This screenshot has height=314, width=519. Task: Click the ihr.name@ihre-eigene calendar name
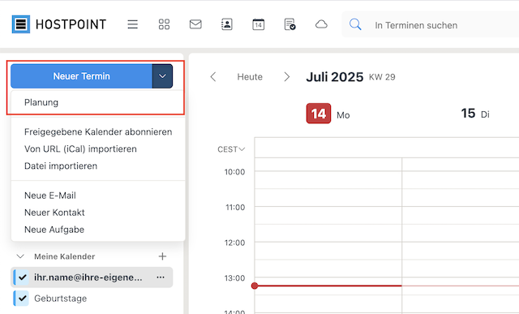pyautogui.click(x=88, y=277)
